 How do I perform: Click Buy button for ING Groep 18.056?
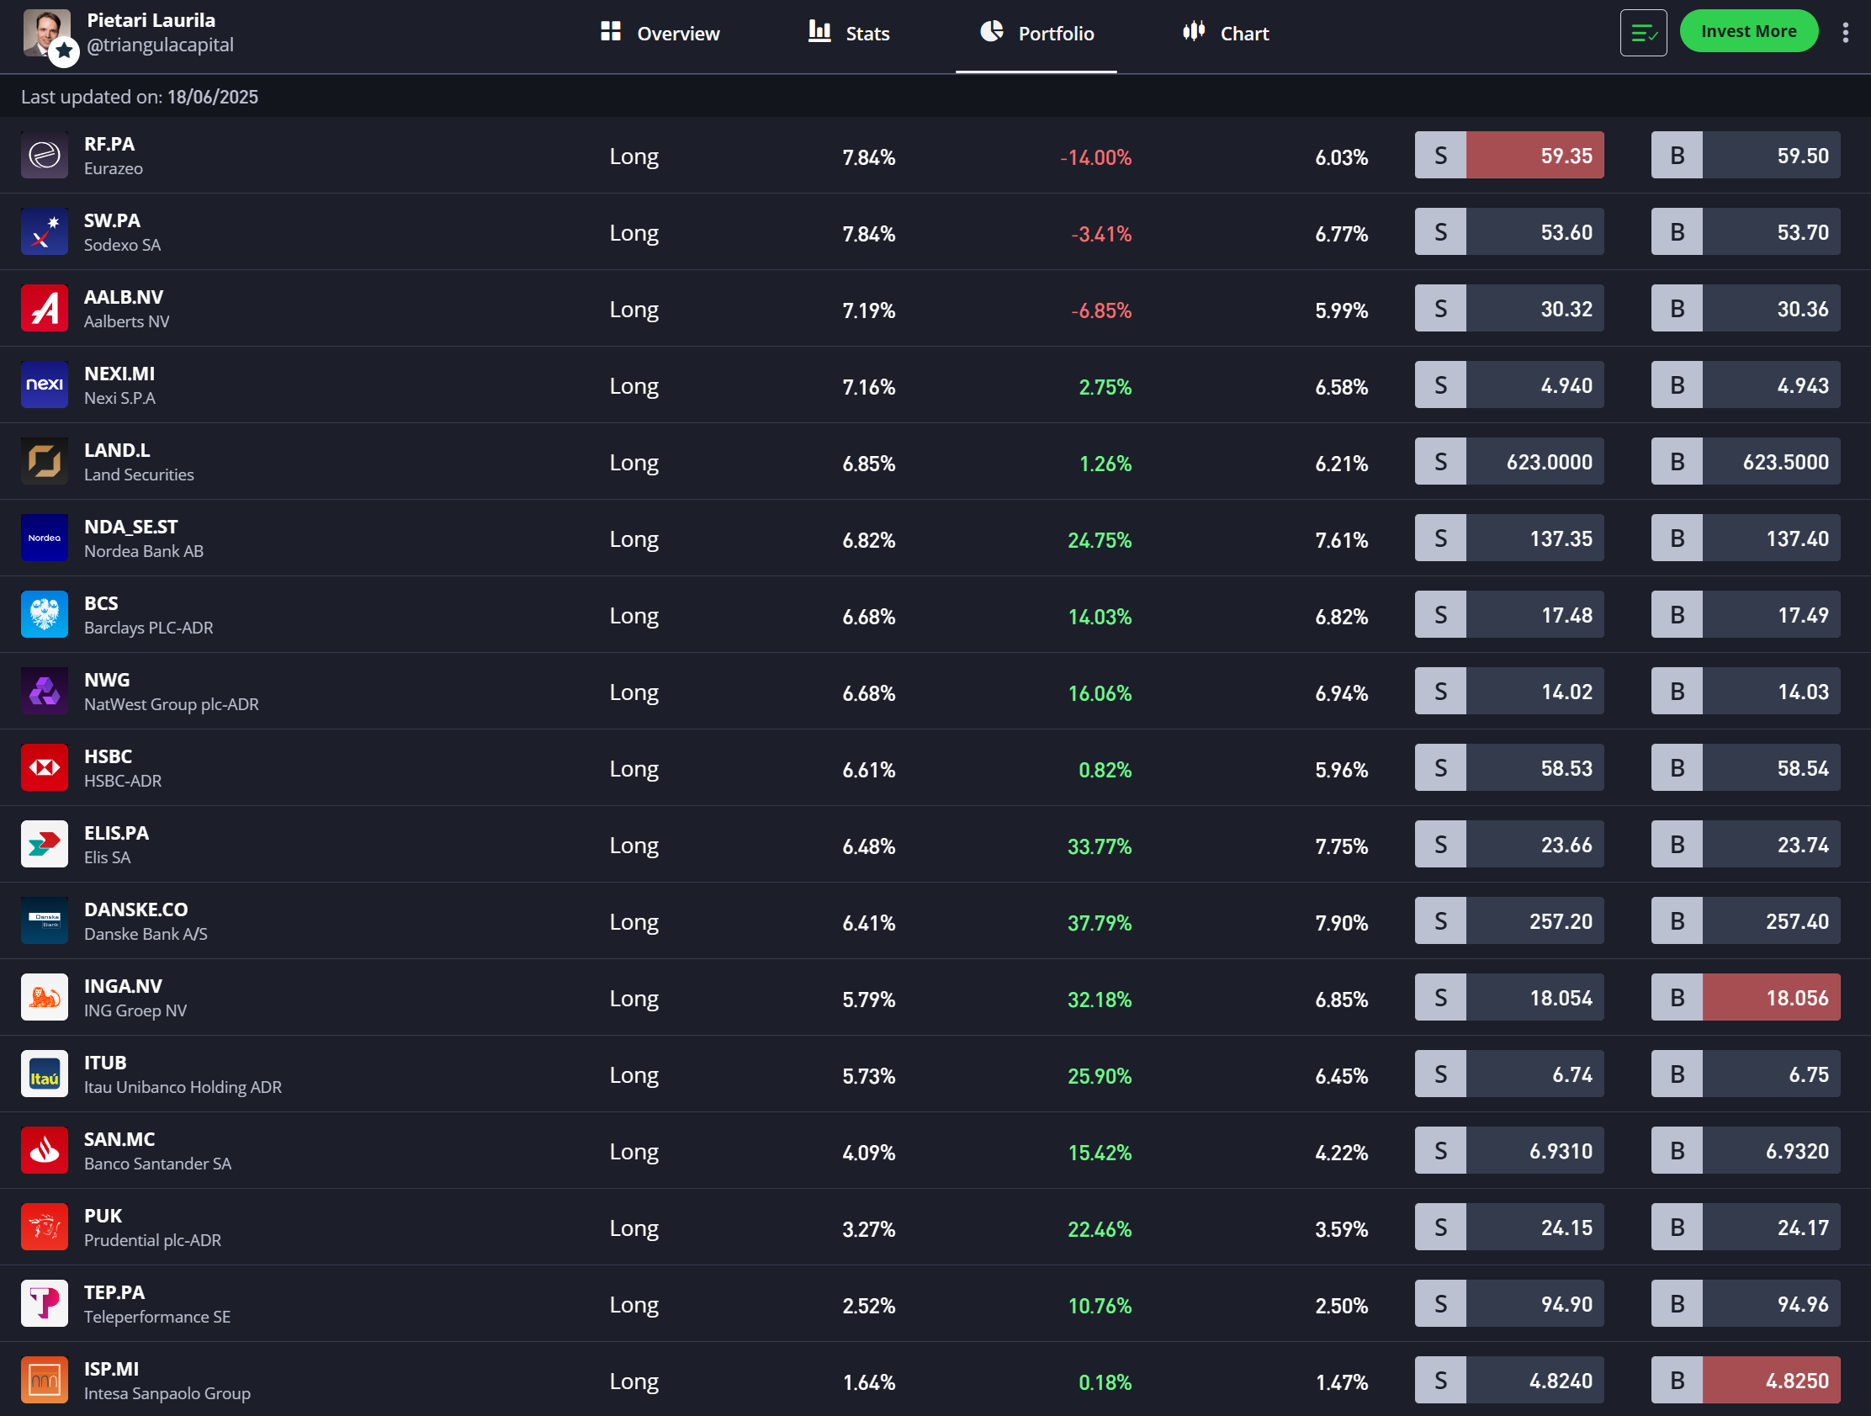tap(1745, 997)
